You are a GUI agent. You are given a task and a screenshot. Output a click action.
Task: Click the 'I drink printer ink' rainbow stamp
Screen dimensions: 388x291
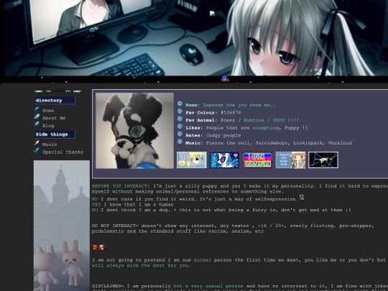point(257,160)
